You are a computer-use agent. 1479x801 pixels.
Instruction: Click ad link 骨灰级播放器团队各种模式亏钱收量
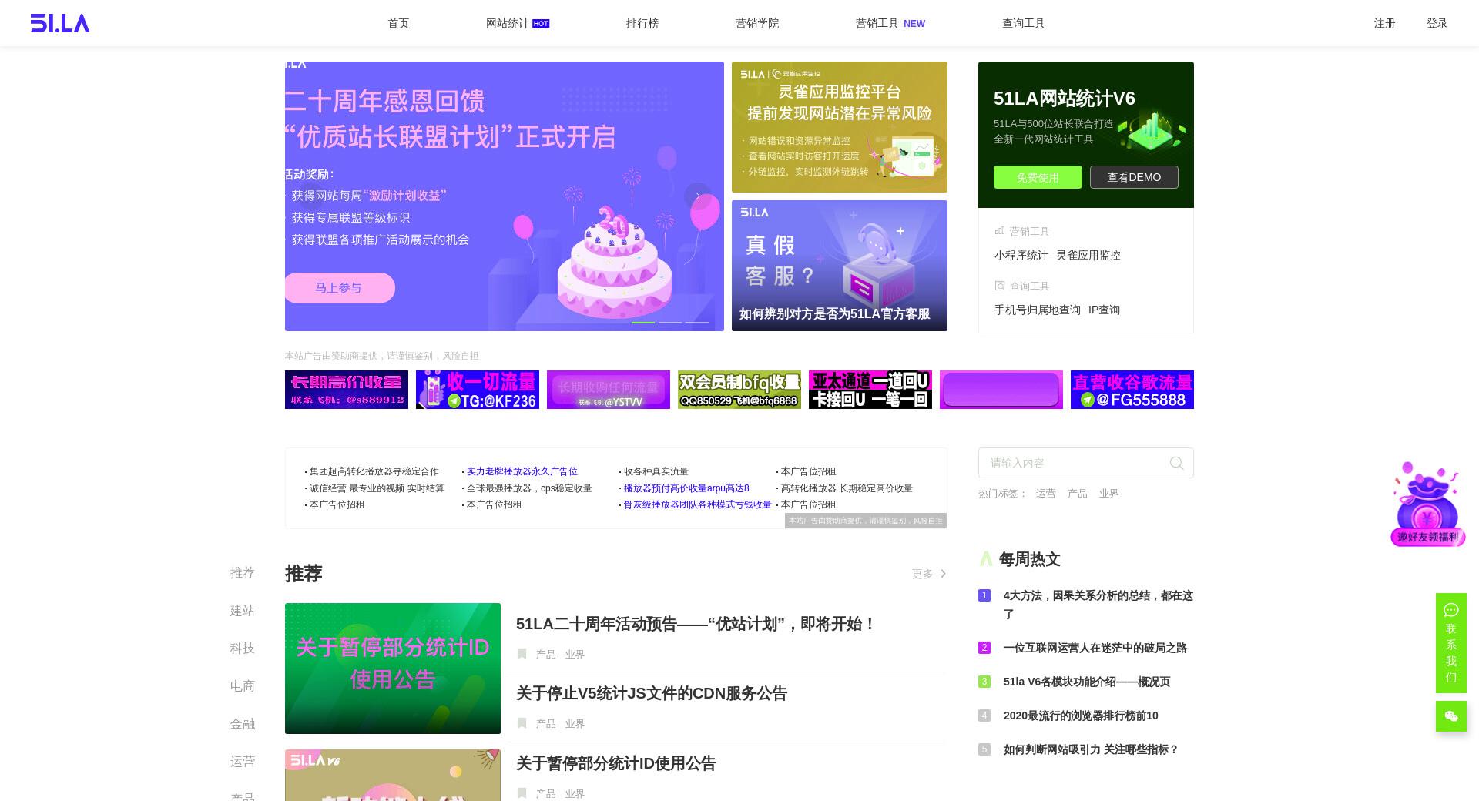697,504
